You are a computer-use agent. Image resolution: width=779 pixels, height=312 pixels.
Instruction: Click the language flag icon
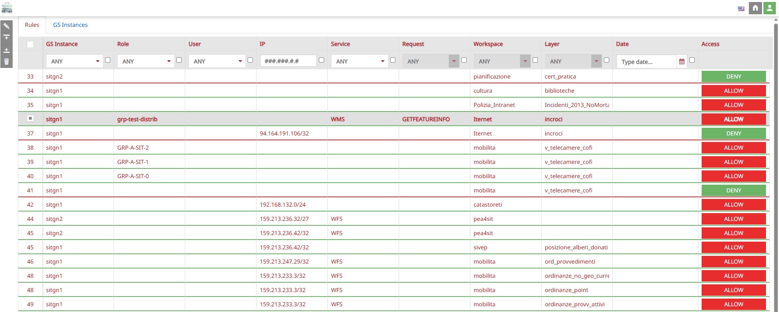click(741, 9)
